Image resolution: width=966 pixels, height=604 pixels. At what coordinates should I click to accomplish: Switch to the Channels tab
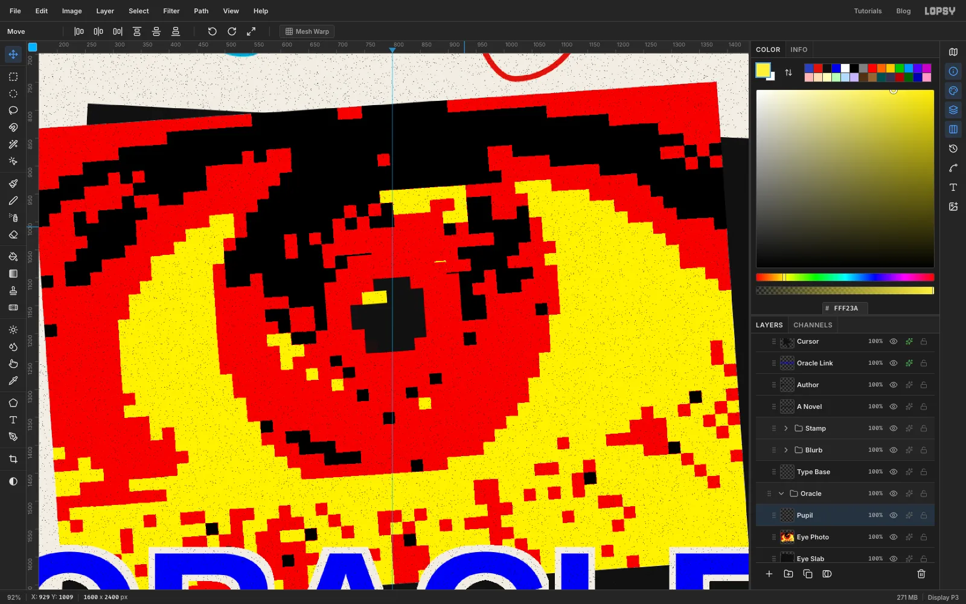coord(813,325)
